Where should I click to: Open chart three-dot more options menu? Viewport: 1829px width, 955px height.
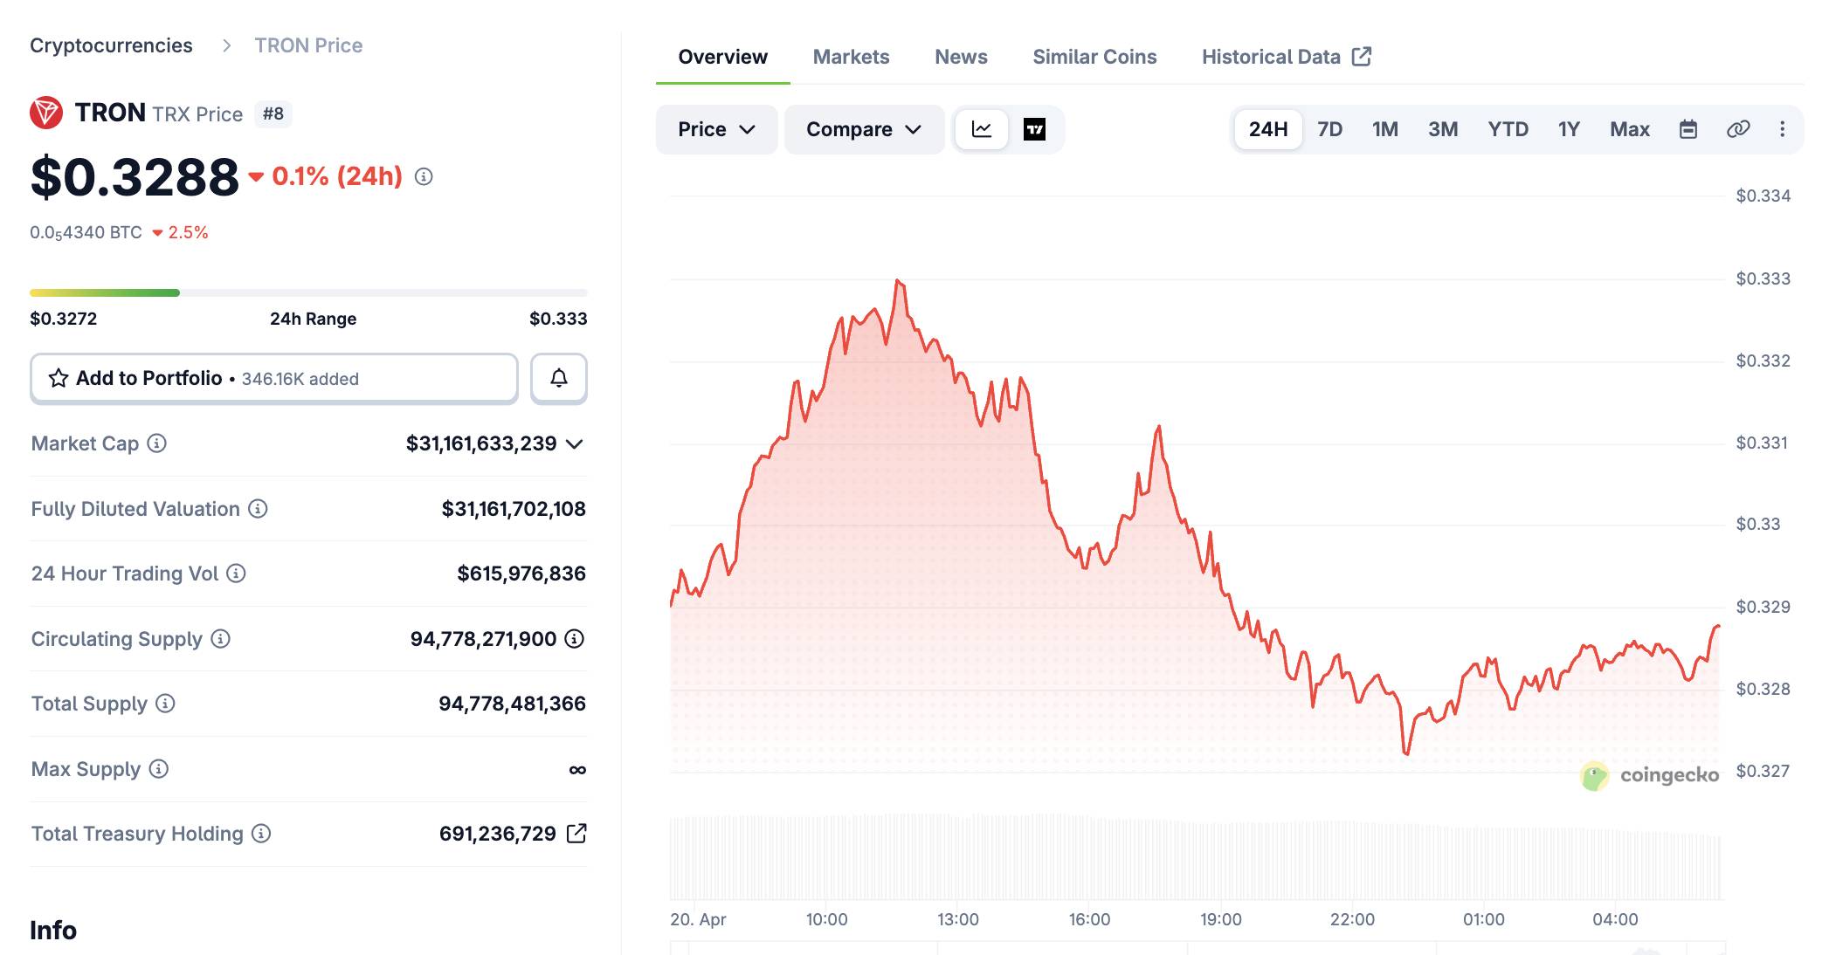(1782, 129)
